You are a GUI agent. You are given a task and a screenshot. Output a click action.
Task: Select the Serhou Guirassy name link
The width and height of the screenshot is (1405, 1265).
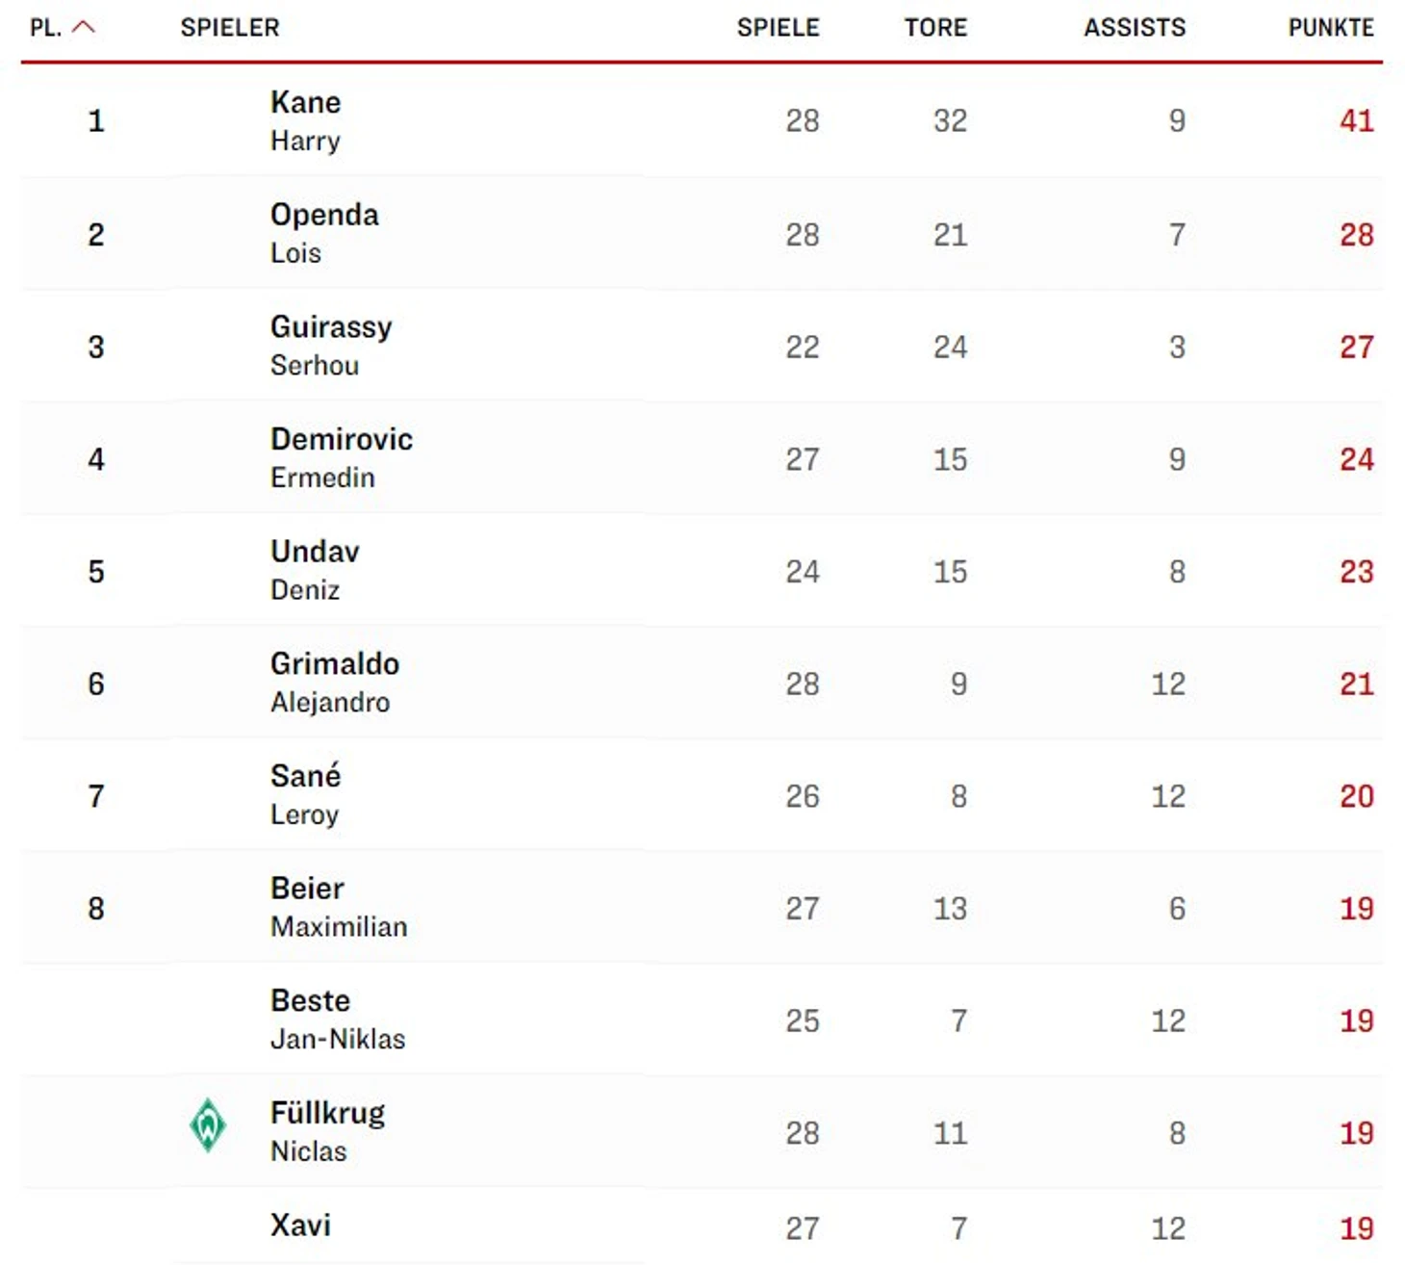click(x=331, y=346)
